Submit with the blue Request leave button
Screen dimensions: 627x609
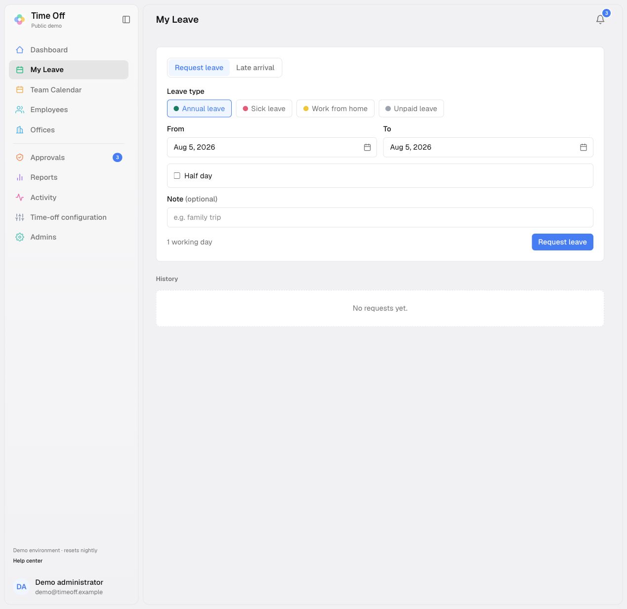(562, 242)
